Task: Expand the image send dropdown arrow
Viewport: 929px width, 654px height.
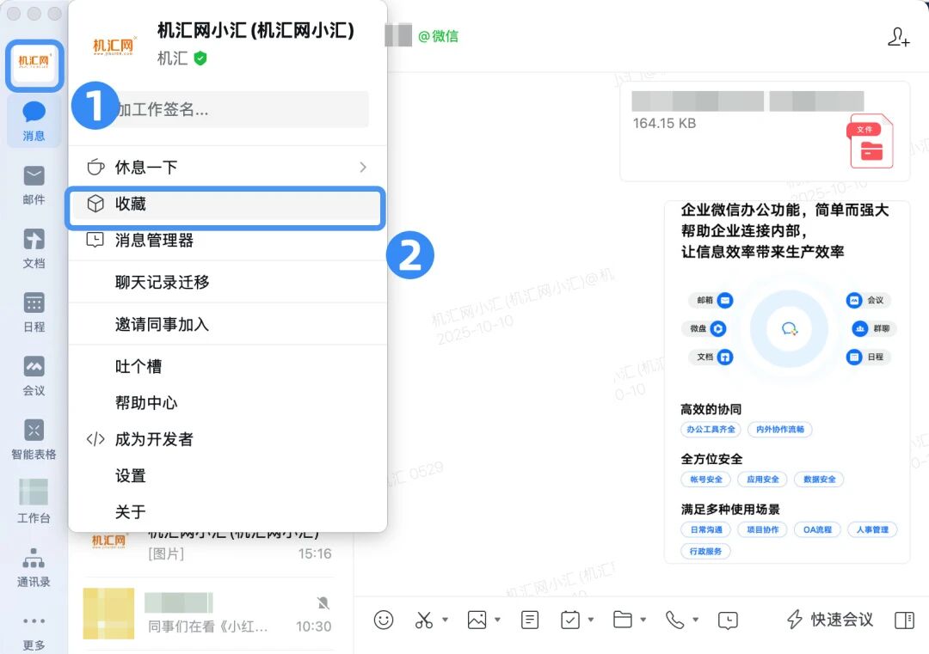Action: 498,620
